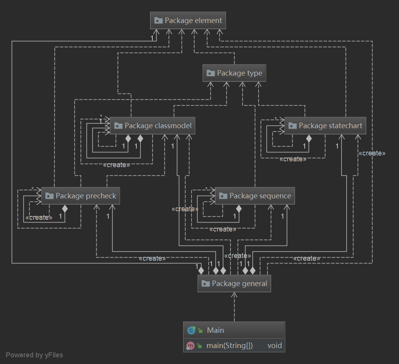The height and width of the screenshot is (364, 399).
Task: Select the Main class header name
Action: click(215, 330)
